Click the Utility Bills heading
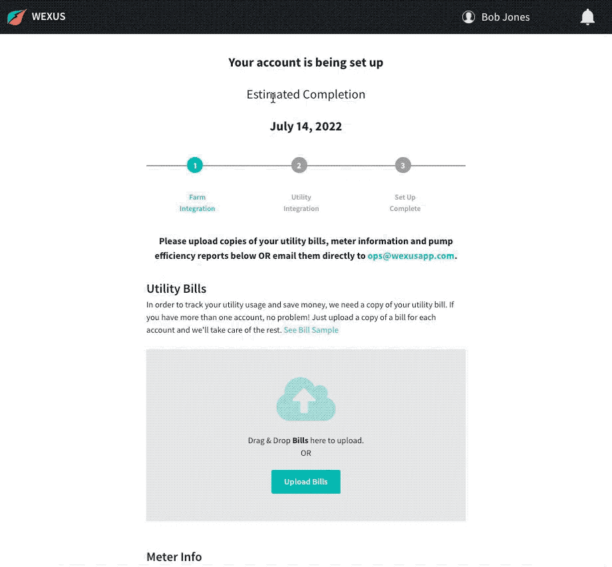This screenshot has height=567, width=612. click(176, 289)
